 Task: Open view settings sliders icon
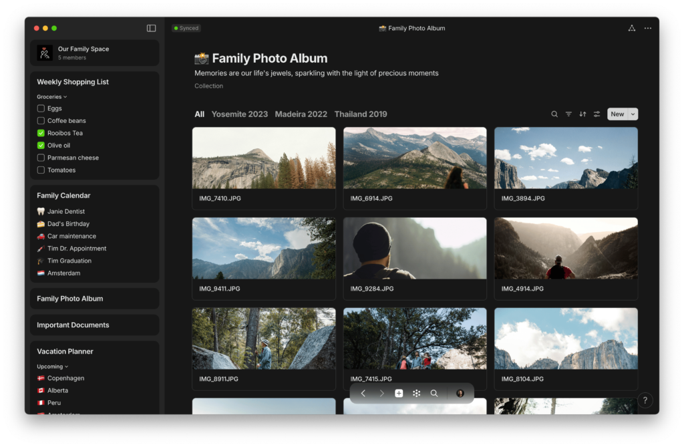596,114
